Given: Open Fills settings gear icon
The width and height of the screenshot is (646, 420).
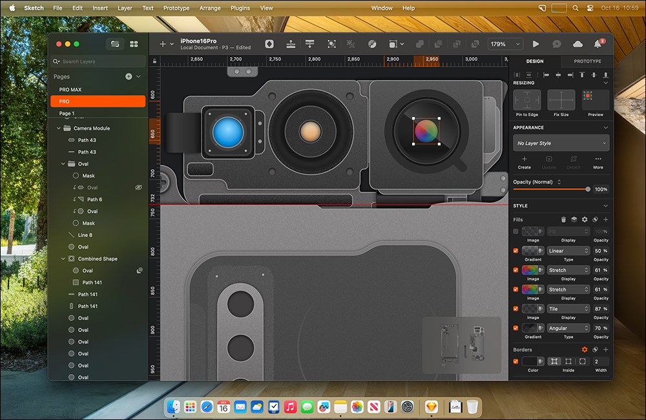Looking at the screenshot, I should point(585,220).
